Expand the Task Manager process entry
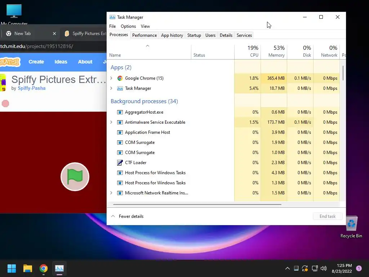This screenshot has height=277, width=369. [111, 88]
